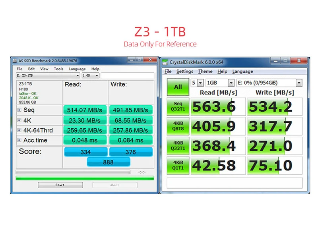Open the Edit menu in AS SSD
This screenshot has width=314, height=234.
31,69
